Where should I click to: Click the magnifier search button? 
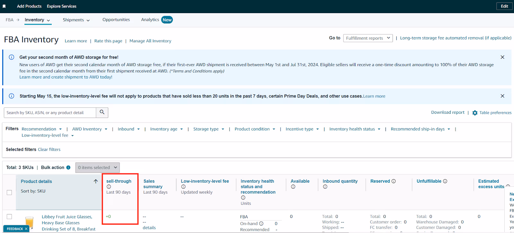(x=102, y=112)
